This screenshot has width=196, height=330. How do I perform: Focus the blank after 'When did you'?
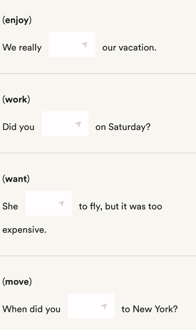click(91, 306)
